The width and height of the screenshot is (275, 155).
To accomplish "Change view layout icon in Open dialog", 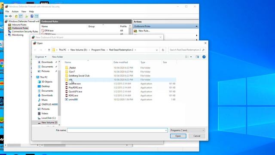I will pyautogui.click(x=187, y=57).
